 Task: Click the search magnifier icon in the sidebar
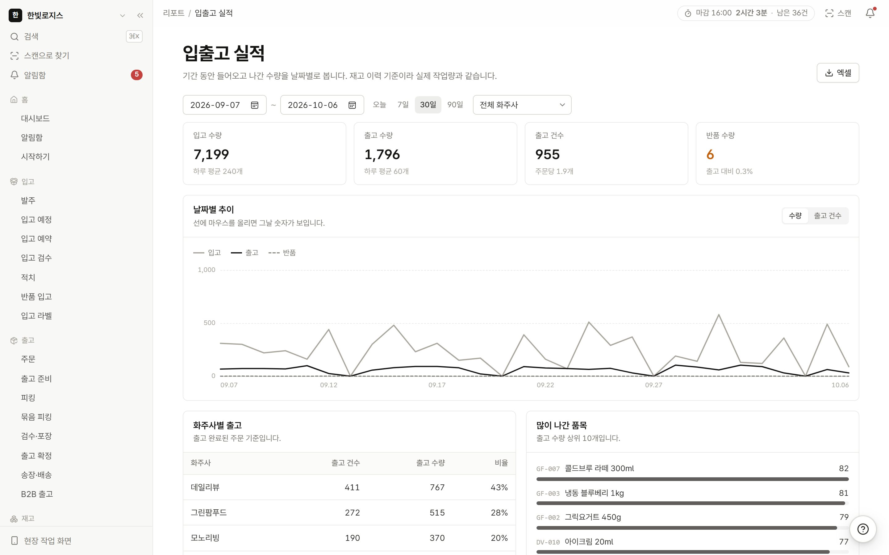[x=14, y=36]
